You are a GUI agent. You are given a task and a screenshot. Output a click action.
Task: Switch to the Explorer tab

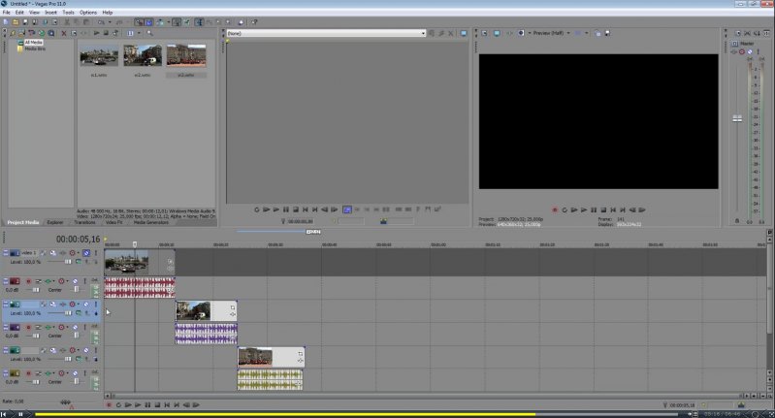pos(54,222)
